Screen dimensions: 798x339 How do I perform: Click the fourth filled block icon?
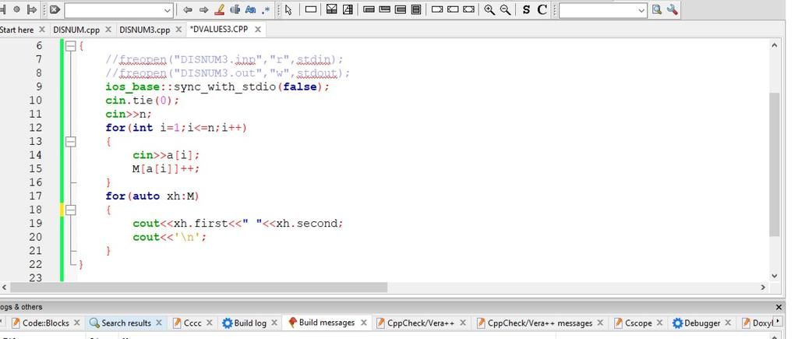[x=416, y=9]
